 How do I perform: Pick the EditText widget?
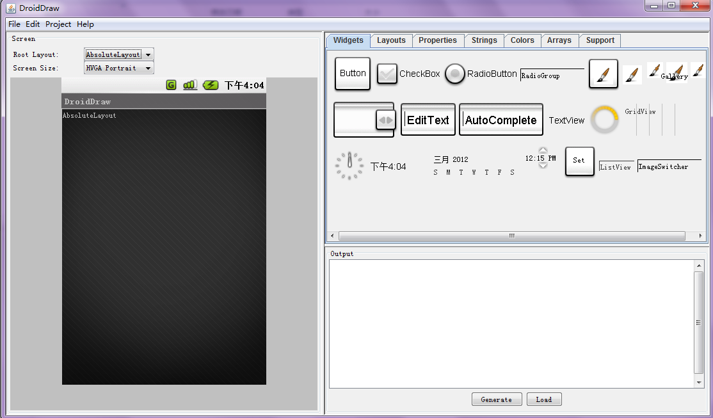click(x=428, y=120)
